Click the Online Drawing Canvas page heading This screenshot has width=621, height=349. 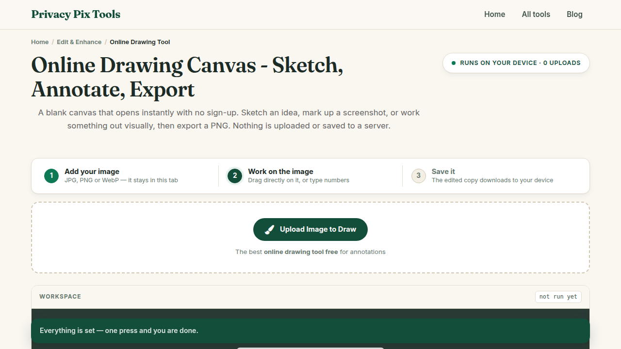pyautogui.click(x=187, y=78)
